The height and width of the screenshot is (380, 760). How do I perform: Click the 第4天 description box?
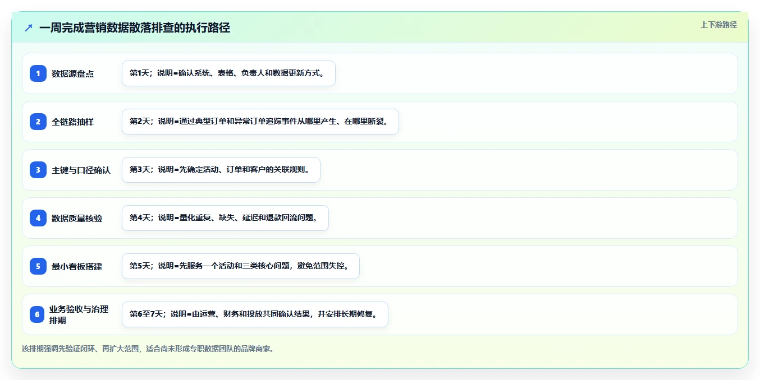225,218
